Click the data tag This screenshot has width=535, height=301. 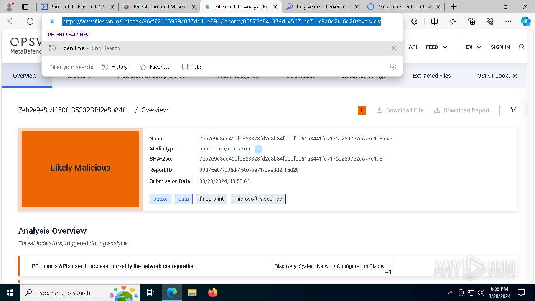click(x=183, y=199)
